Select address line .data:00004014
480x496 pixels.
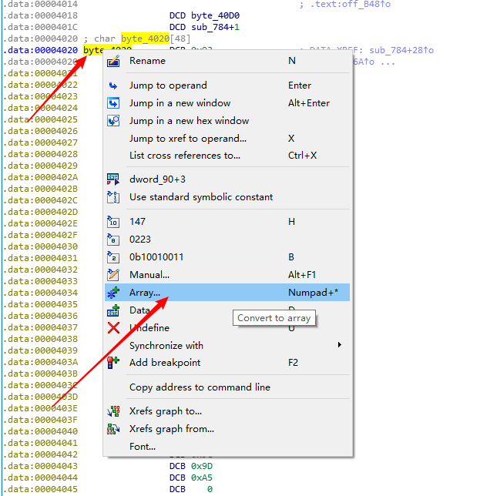[41, 4]
